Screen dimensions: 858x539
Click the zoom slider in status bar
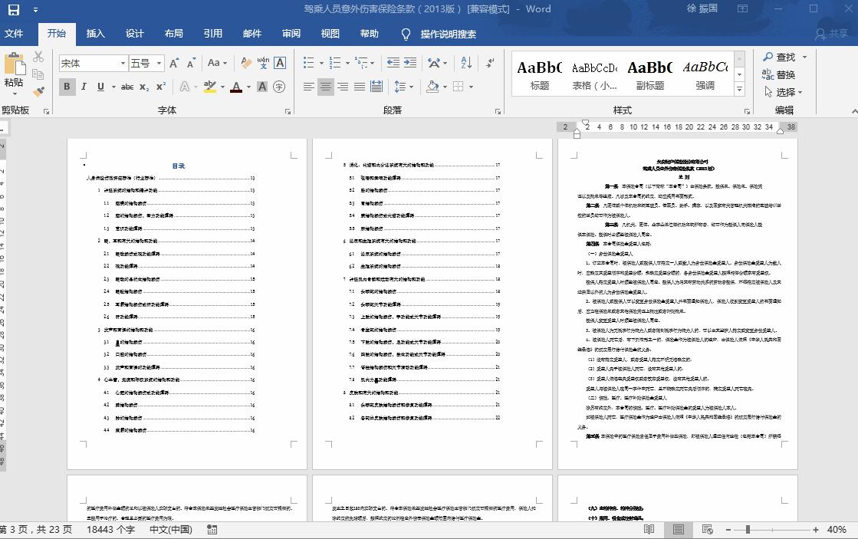(748, 530)
